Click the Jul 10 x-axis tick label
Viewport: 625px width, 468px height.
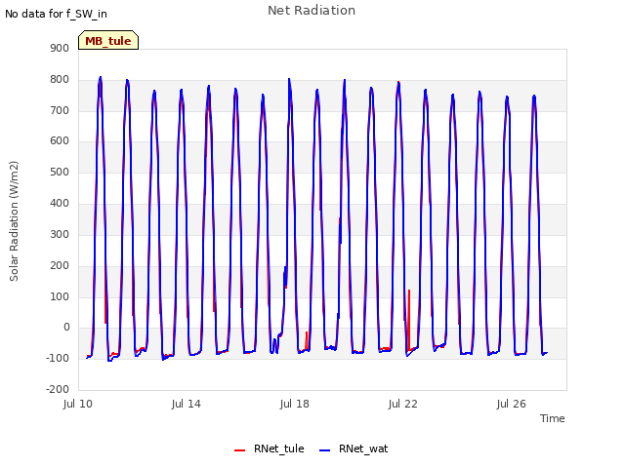pyautogui.click(x=78, y=404)
